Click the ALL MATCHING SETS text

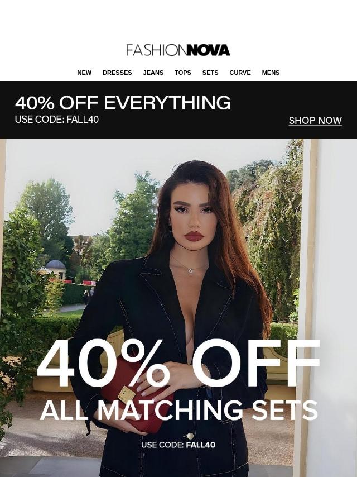(178, 410)
